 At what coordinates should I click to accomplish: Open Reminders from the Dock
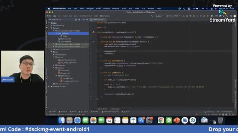118,120
